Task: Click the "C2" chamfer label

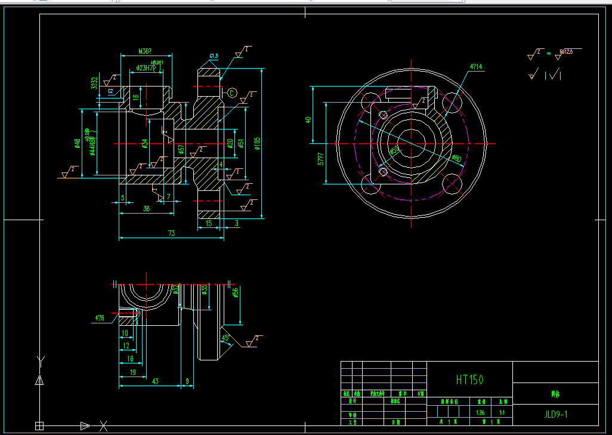Action: [x=110, y=91]
